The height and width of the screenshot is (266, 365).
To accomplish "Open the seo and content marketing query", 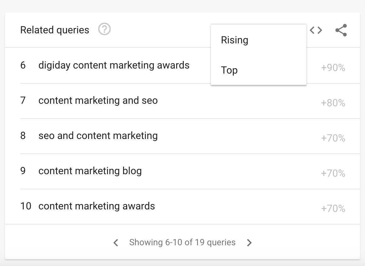I will point(98,136).
